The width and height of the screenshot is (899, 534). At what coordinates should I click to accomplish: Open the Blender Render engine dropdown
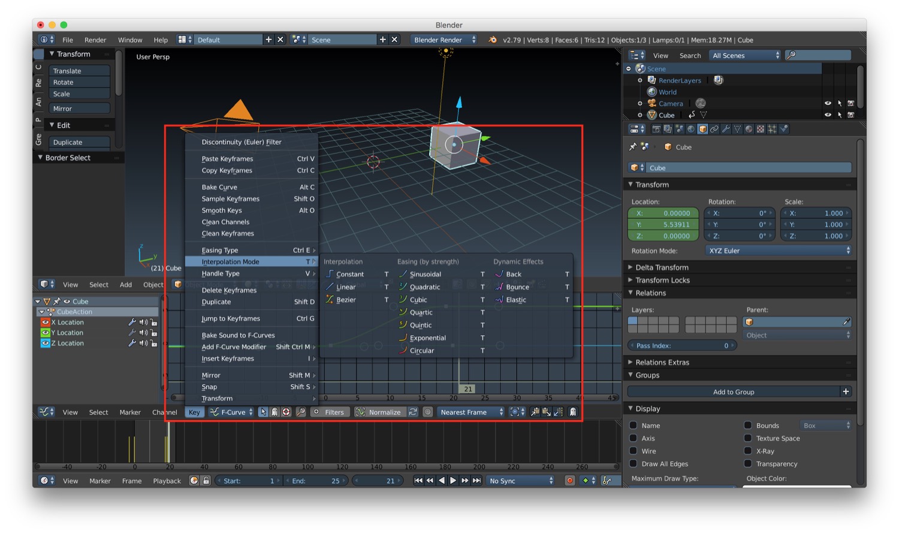click(444, 40)
